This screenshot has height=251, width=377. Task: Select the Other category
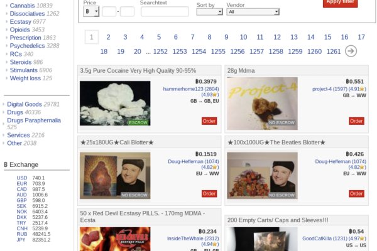[x=14, y=143]
